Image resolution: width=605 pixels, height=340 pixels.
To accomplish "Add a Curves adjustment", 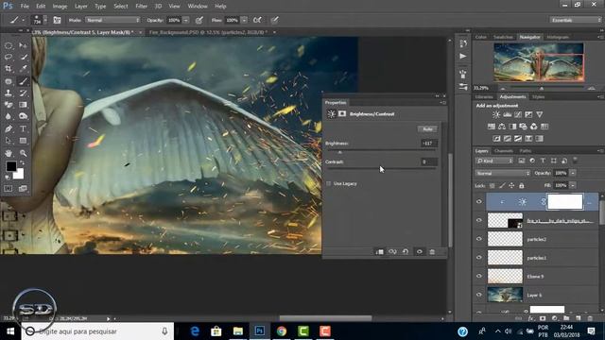I will 518,114.
